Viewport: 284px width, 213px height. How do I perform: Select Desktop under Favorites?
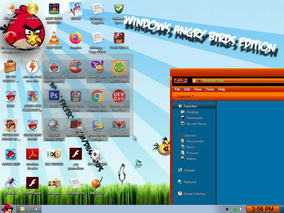192,112
